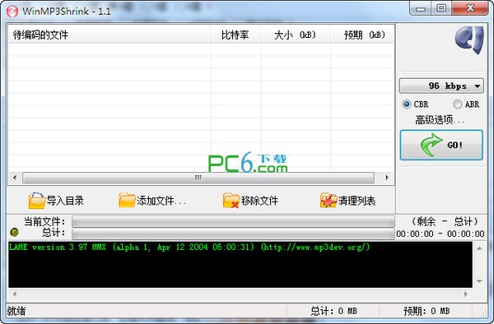Click the WinMP3Shrink title bar app icon
This screenshot has width=494, height=324.
(12, 12)
